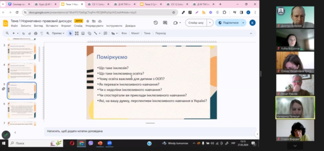Expand the Слайд-шоу dropdown arrow

[210, 23]
